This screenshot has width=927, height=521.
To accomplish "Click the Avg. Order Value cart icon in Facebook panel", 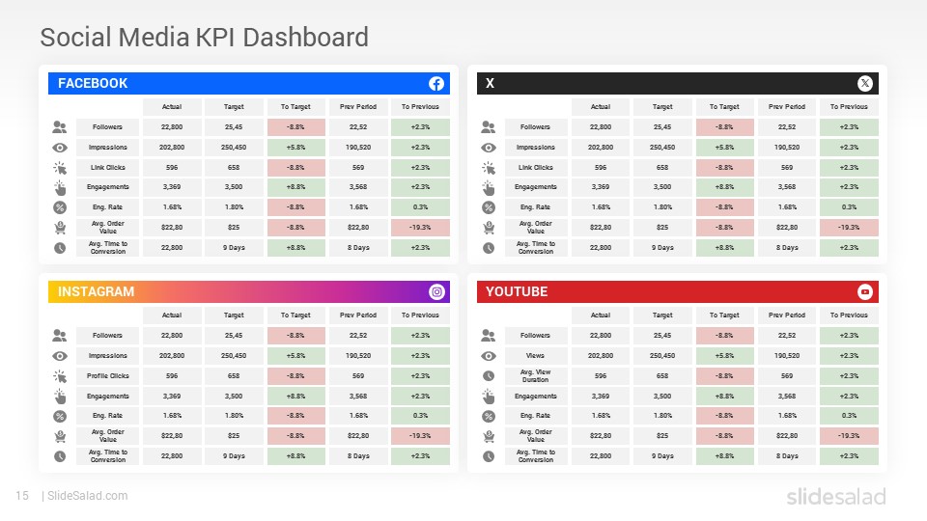I will coord(60,228).
